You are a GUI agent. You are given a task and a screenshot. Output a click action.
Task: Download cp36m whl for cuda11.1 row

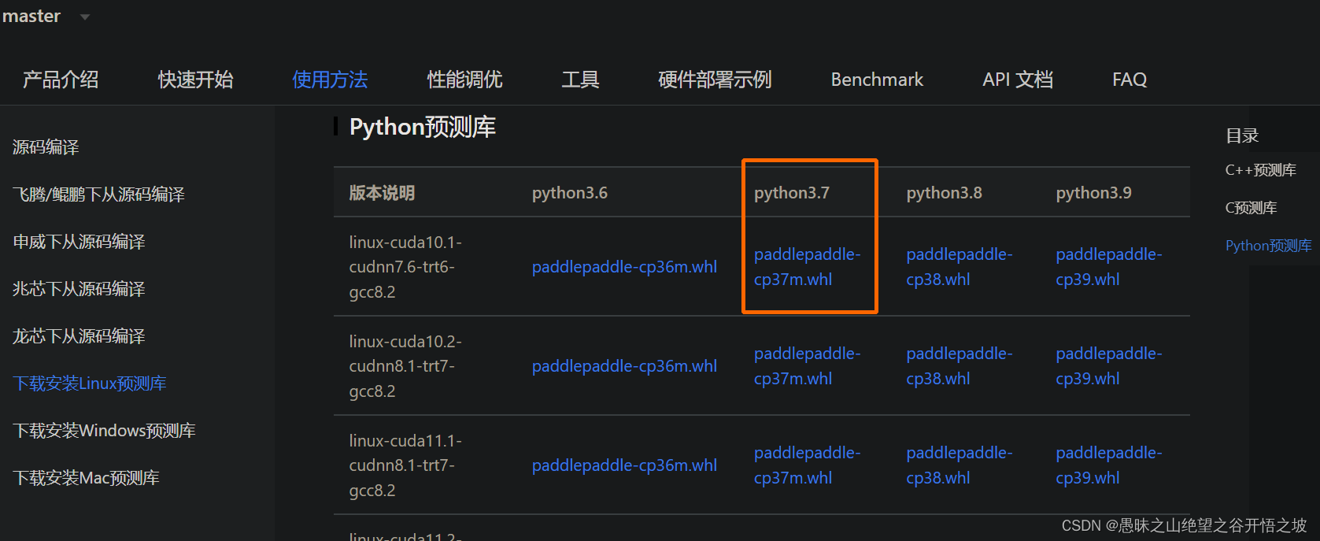pos(624,465)
